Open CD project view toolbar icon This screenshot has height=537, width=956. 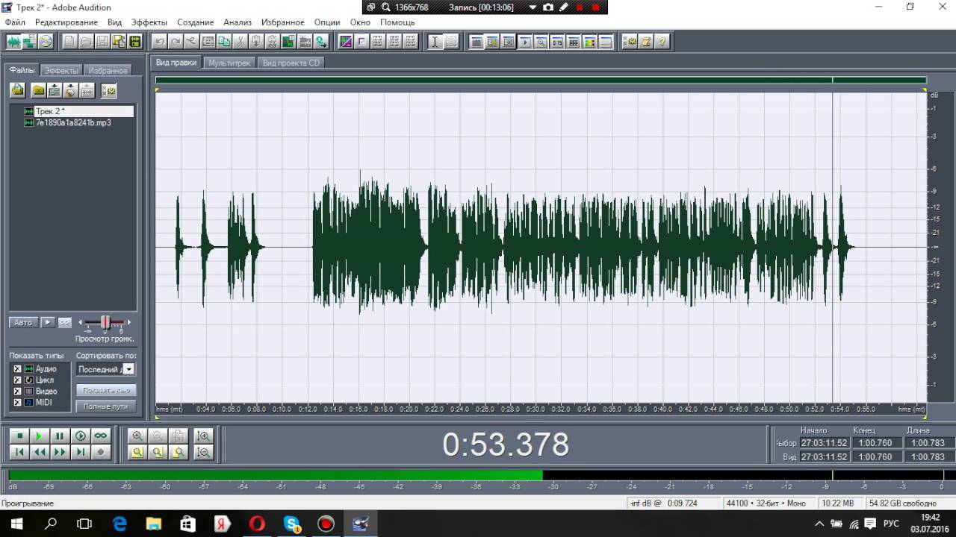[x=46, y=42]
